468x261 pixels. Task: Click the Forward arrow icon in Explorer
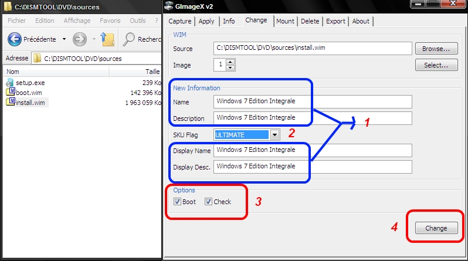pyautogui.click(x=79, y=39)
